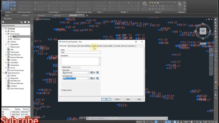Click the command line customize wrench icon

(x=85, y=118)
